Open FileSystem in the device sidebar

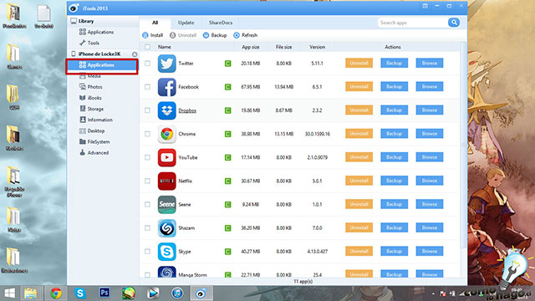click(94, 141)
